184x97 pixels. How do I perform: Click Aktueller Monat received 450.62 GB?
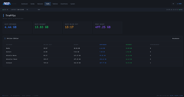(x=103, y=59)
